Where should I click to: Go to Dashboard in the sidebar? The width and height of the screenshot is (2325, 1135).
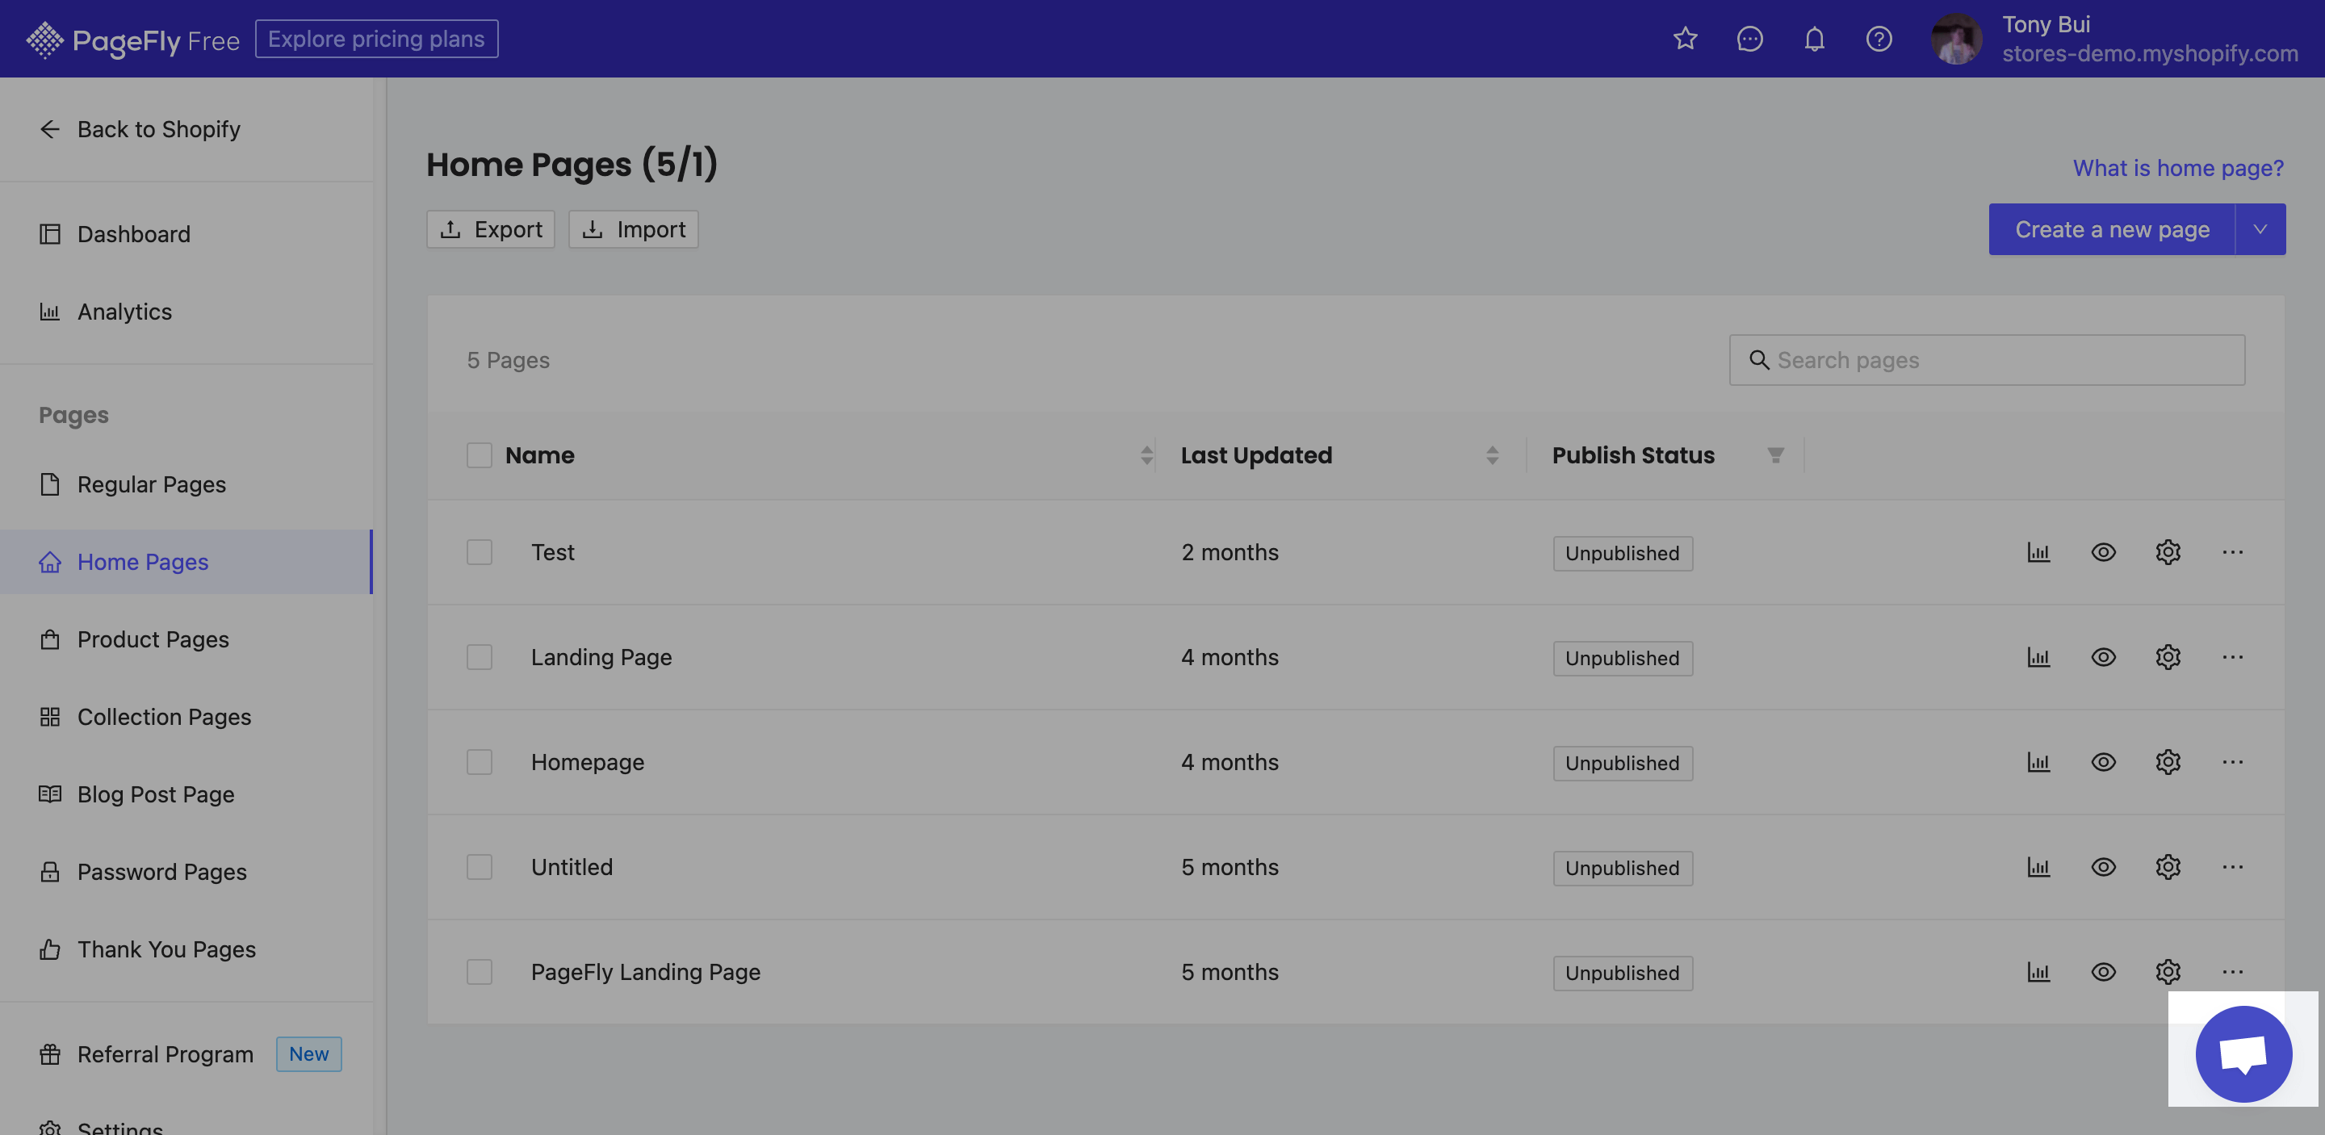point(186,235)
